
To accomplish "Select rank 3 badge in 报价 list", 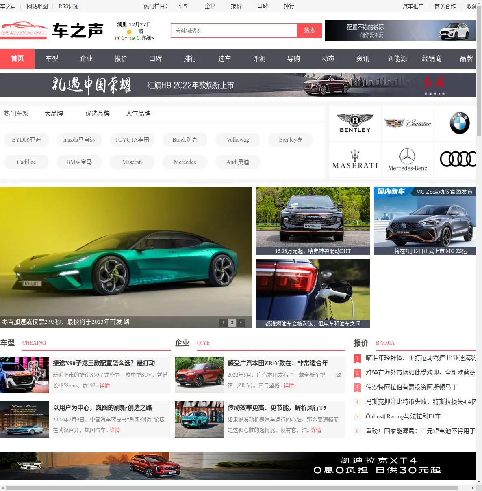I will coord(357,388).
